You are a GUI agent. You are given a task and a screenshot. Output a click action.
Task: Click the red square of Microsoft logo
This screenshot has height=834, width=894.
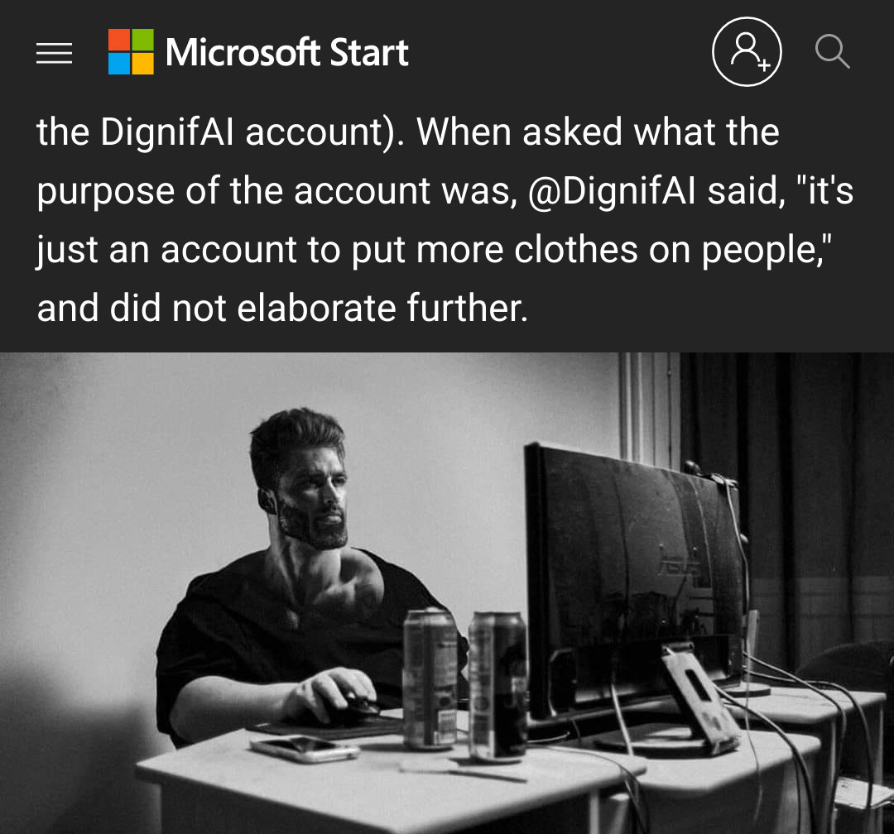(x=119, y=40)
